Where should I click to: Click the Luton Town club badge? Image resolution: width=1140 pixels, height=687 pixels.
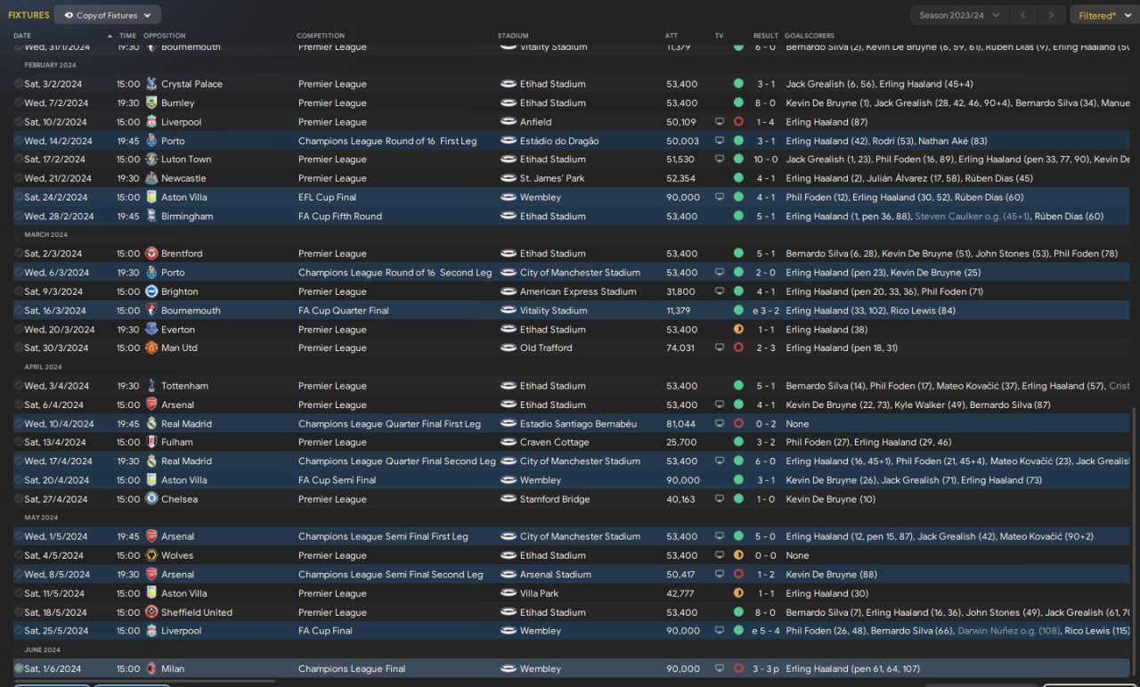pos(151,159)
